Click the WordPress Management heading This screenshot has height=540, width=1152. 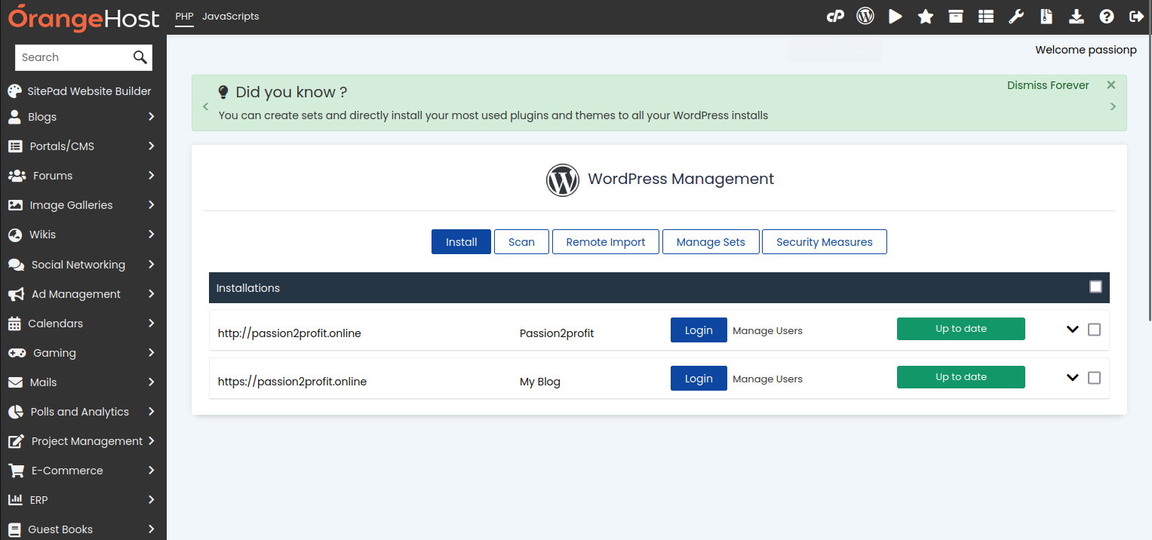(x=681, y=179)
